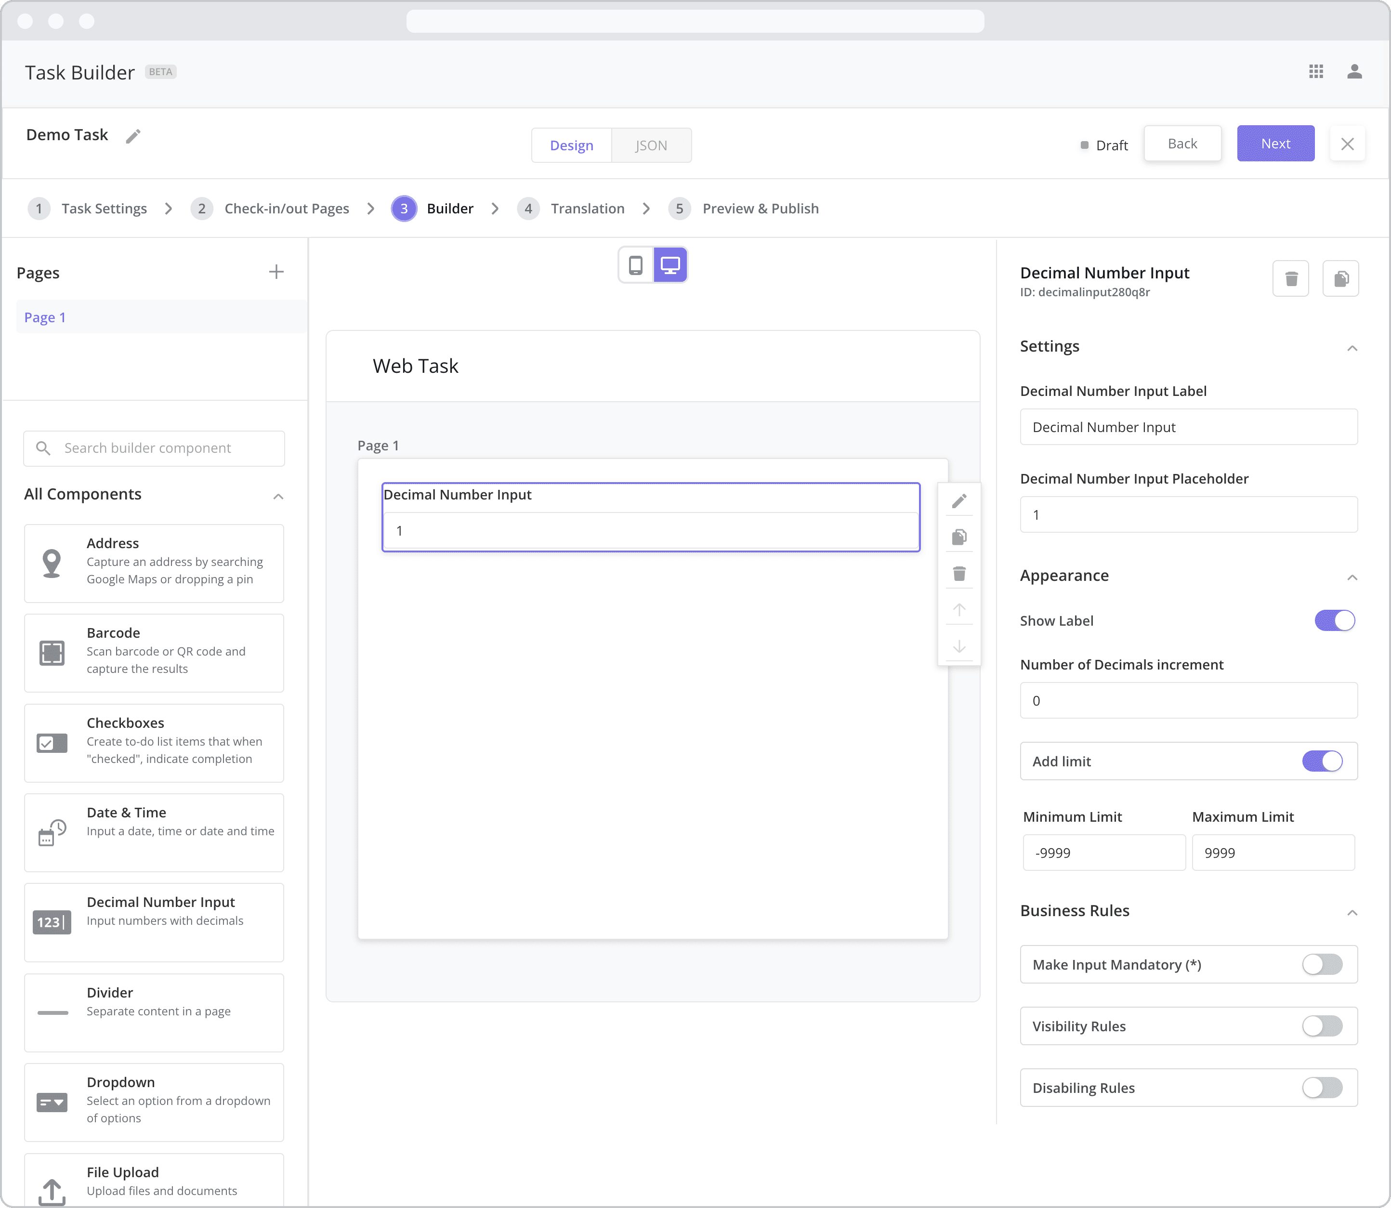Image resolution: width=1391 pixels, height=1208 pixels.
Task: Select the Decimal Number Input 123 icon
Action: 52,922
